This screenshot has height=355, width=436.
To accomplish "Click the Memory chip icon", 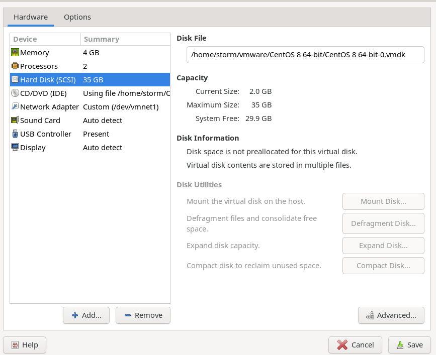I will [15, 53].
